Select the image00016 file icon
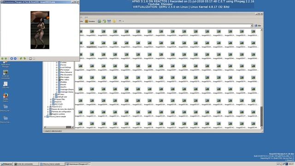 click(253, 31)
